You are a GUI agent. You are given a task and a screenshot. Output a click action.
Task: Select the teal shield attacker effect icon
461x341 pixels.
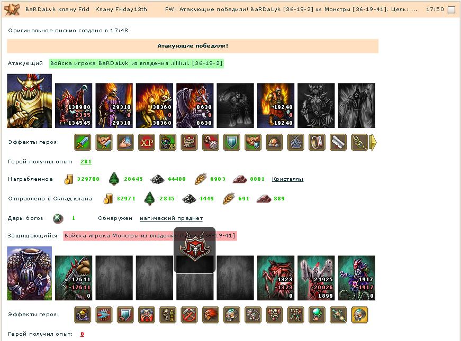pos(232,142)
